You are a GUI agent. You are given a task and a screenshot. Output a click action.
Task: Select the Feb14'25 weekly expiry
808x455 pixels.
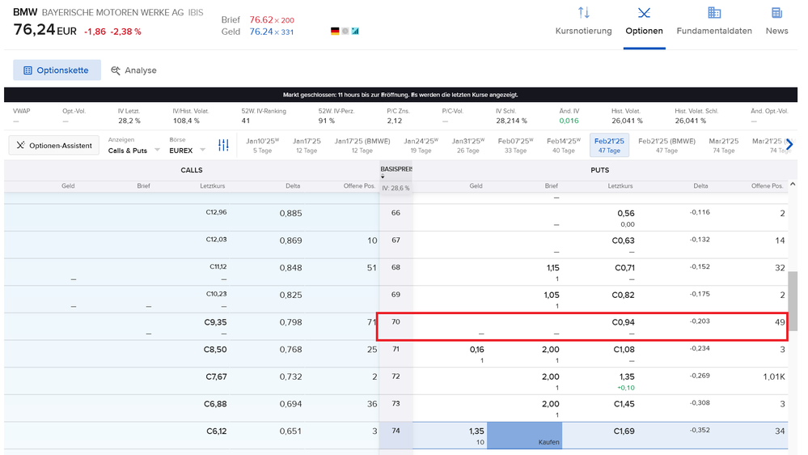[x=563, y=145]
